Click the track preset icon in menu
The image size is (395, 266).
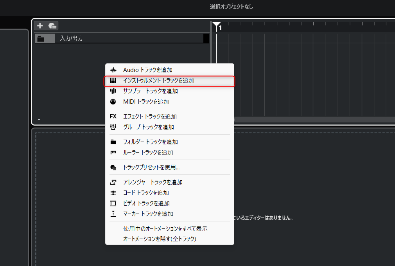113,167
